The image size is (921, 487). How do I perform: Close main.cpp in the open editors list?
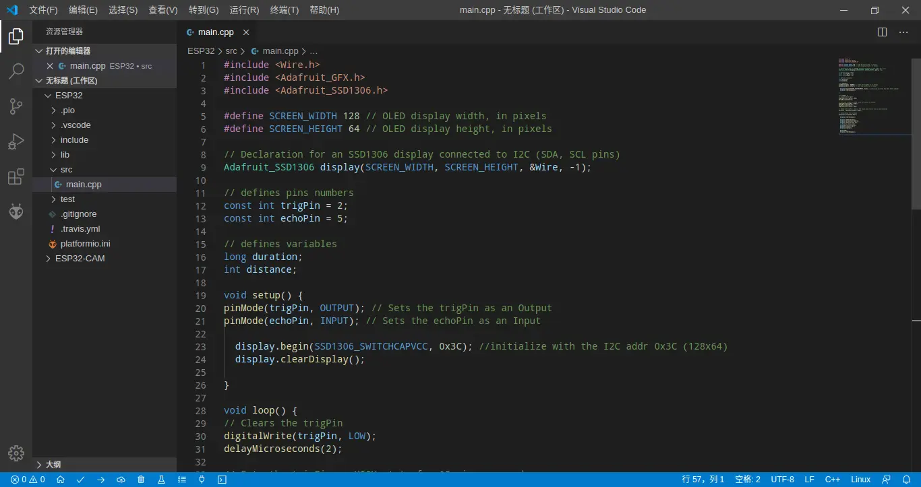[x=49, y=66]
